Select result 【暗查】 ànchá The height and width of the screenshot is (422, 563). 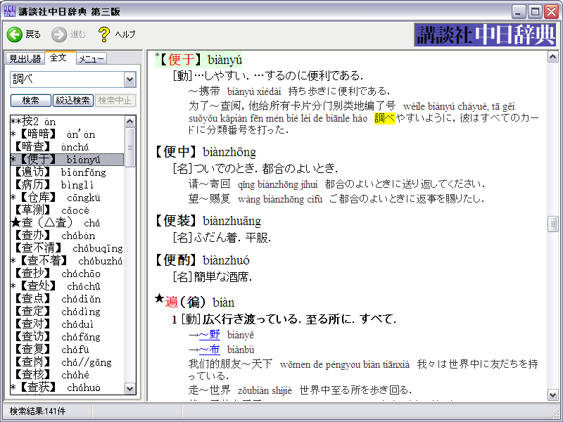coord(67,147)
